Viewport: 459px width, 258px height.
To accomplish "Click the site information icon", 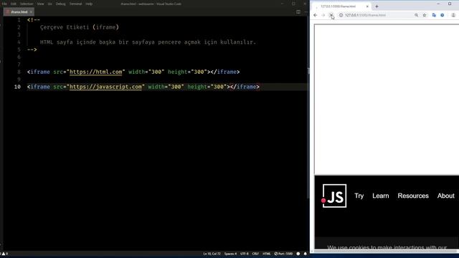I will 341,15.
